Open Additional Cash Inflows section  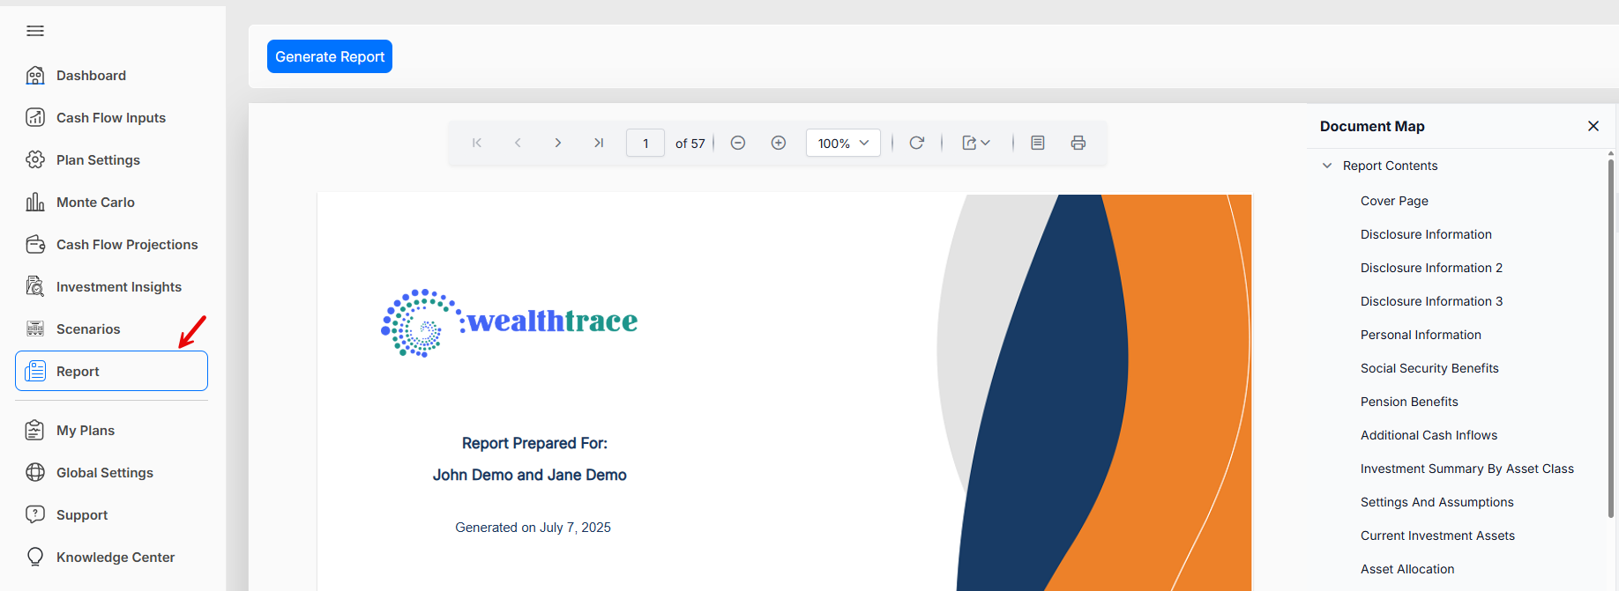coord(1429,435)
